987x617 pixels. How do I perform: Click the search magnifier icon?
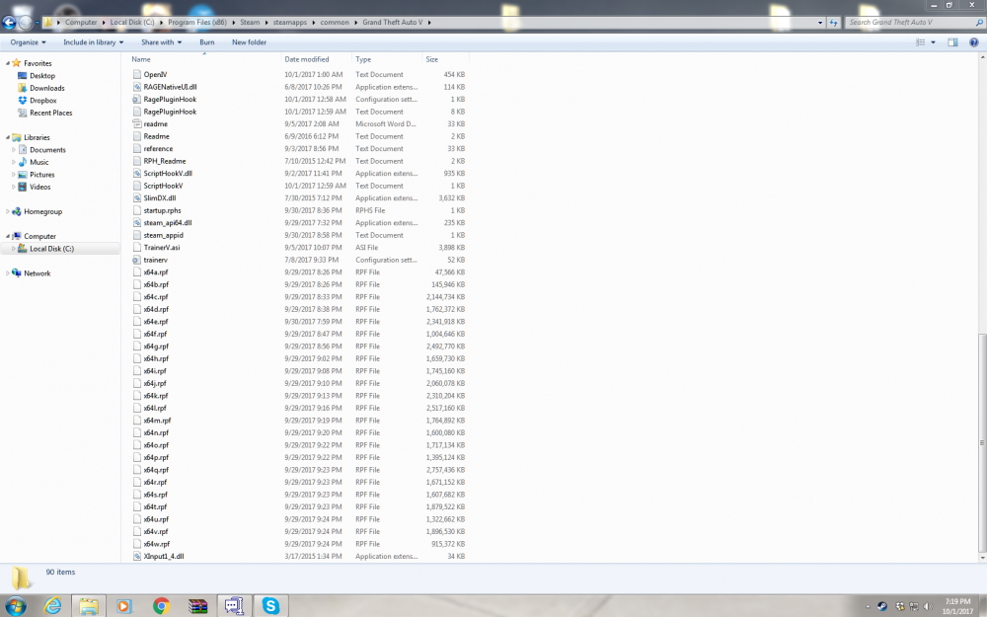pos(979,22)
